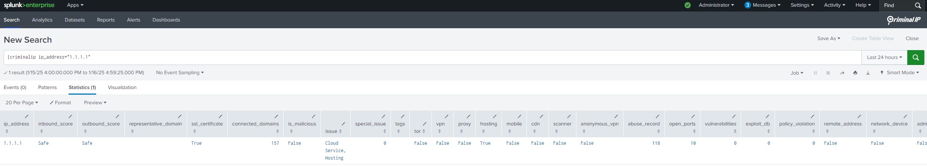Edit the is_malicious column pencil icon
This screenshot has height=167, width=927.
coord(314,117)
